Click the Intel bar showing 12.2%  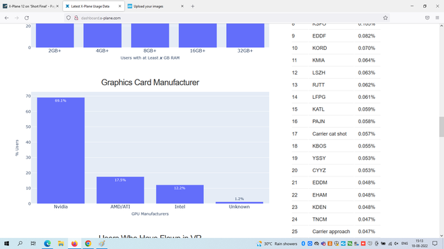tap(180, 194)
